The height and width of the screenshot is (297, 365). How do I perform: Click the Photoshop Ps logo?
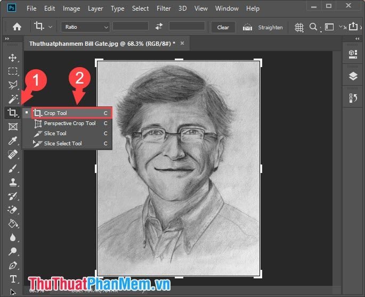(12, 7)
